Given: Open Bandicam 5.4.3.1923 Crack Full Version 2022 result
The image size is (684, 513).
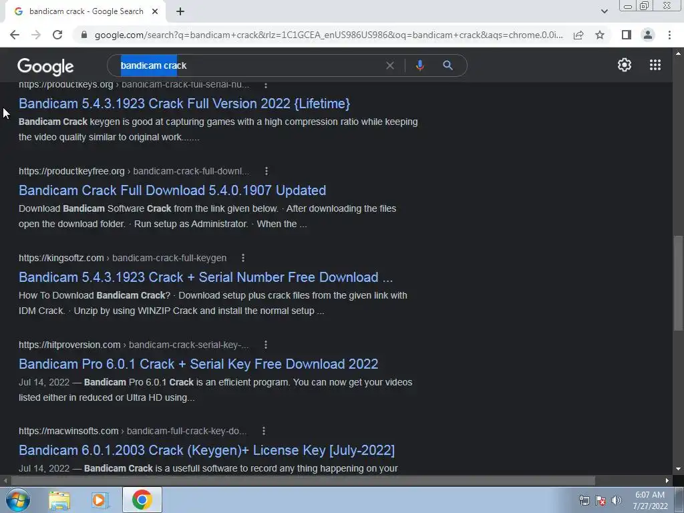Looking at the screenshot, I should 184,104.
